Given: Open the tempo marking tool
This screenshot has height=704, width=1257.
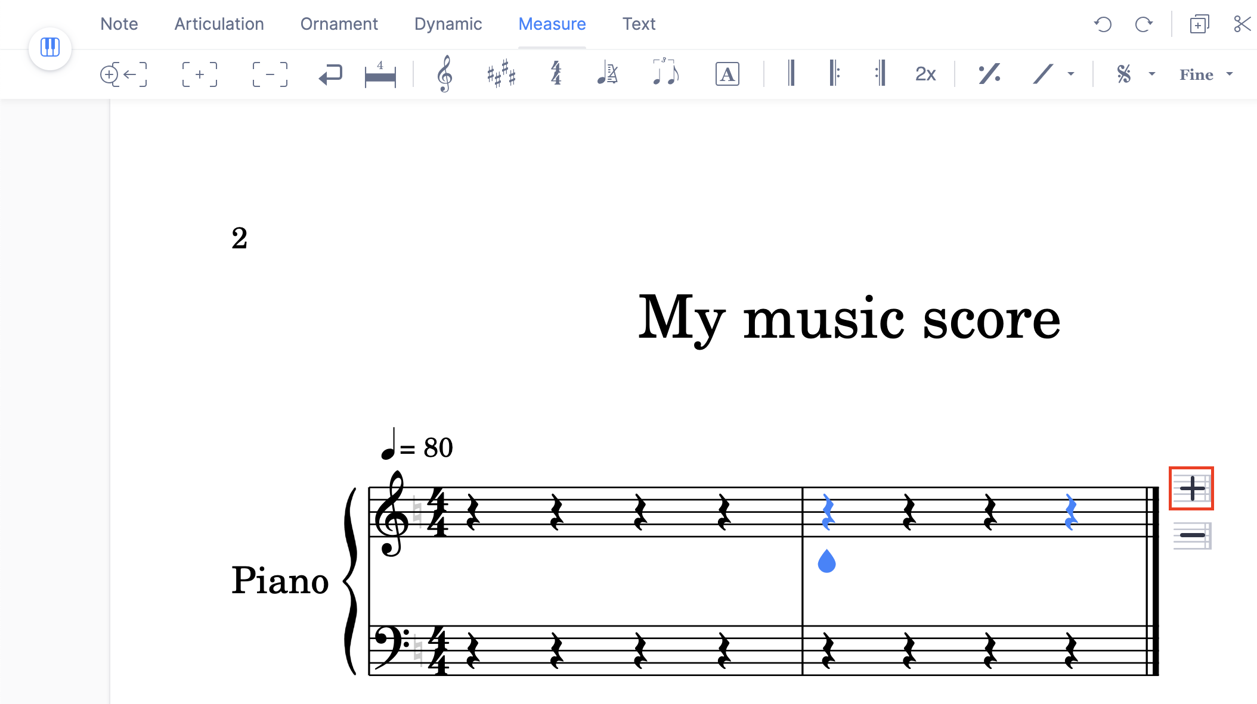Looking at the screenshot, I should 607,74.
